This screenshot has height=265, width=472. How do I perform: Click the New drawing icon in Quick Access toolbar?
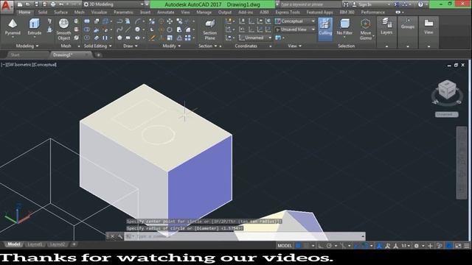(x=20, y=4)
